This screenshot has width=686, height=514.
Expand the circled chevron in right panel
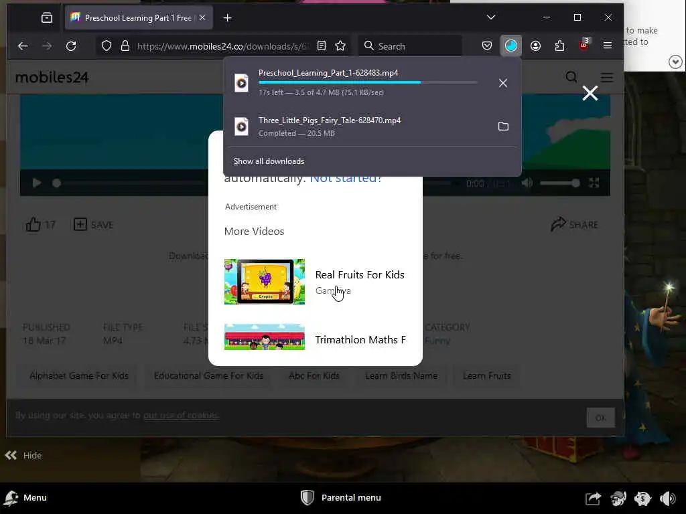tap(675, 62)
